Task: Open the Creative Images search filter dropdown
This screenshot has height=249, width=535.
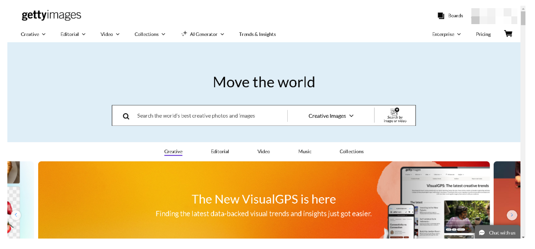Action: tap(330, 116)
